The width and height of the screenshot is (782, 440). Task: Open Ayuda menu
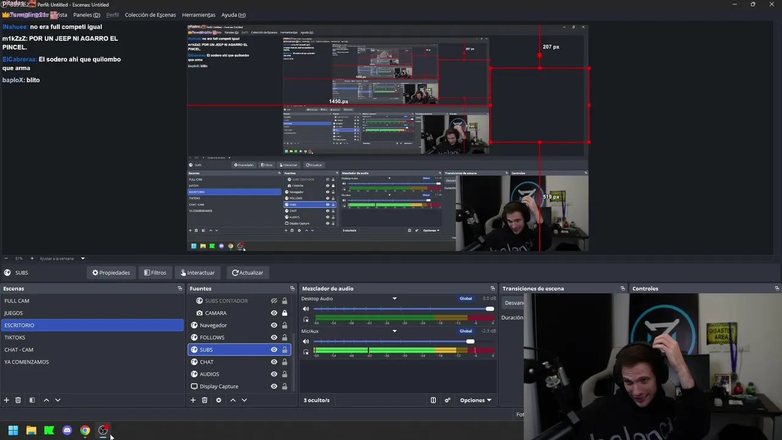pos(233,15)
